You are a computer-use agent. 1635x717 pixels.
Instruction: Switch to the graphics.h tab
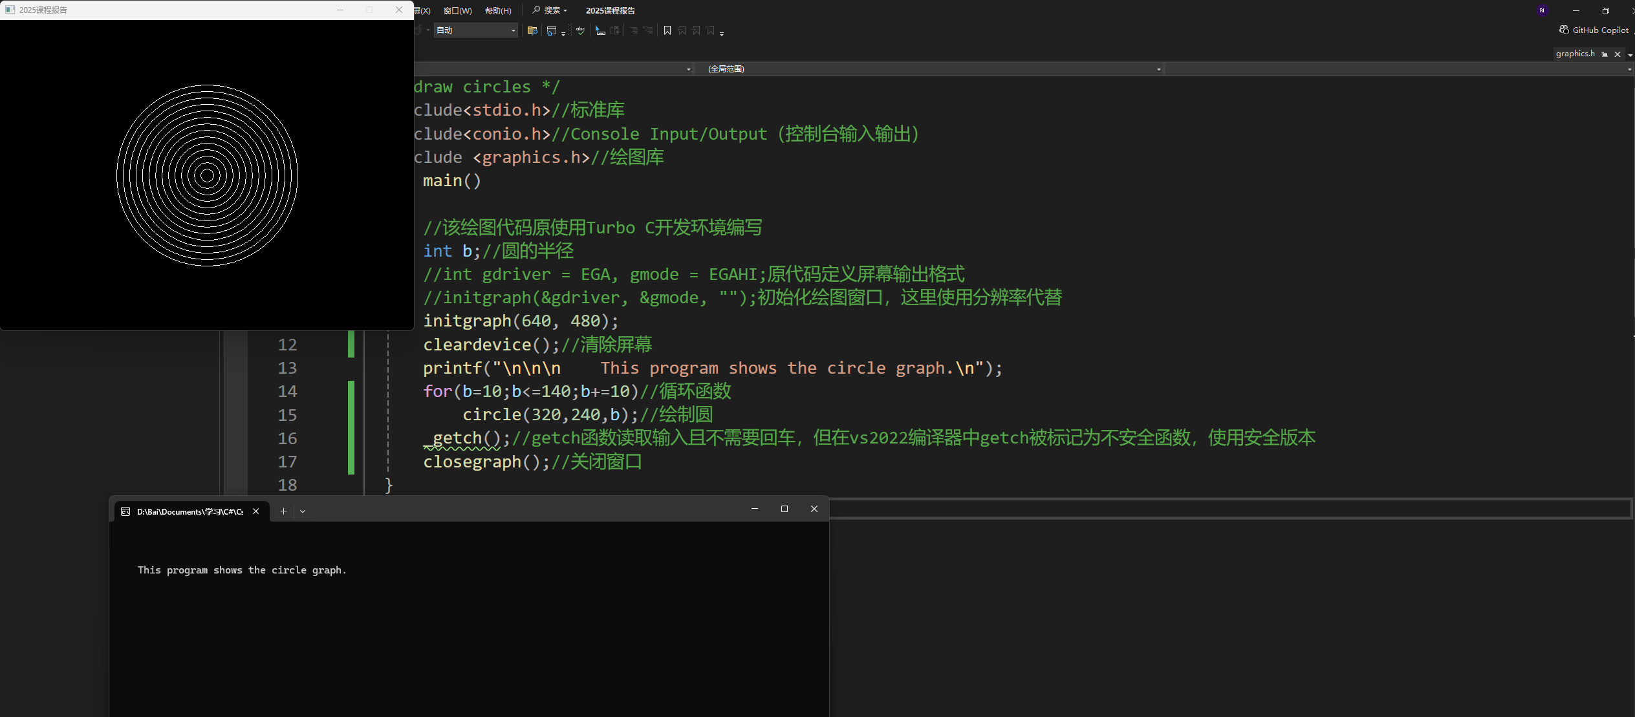click(x=1576, y=54)
